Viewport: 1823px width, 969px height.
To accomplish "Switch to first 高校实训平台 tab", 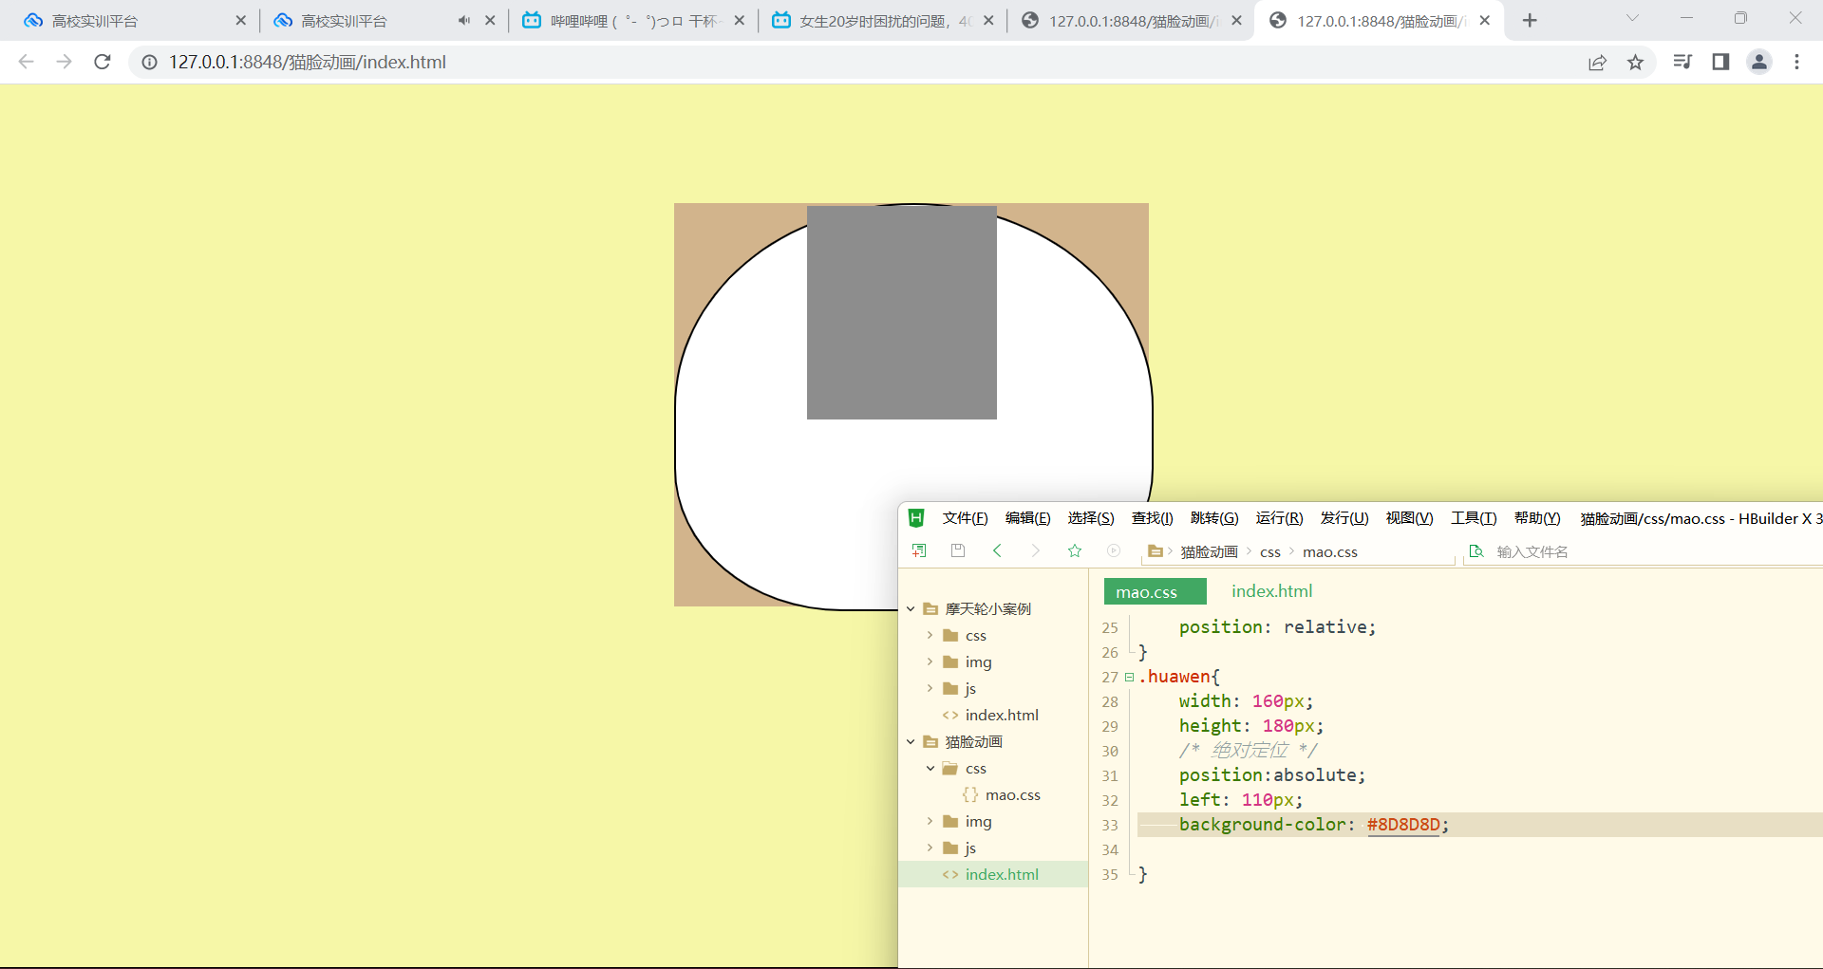I will pos(133,20).
